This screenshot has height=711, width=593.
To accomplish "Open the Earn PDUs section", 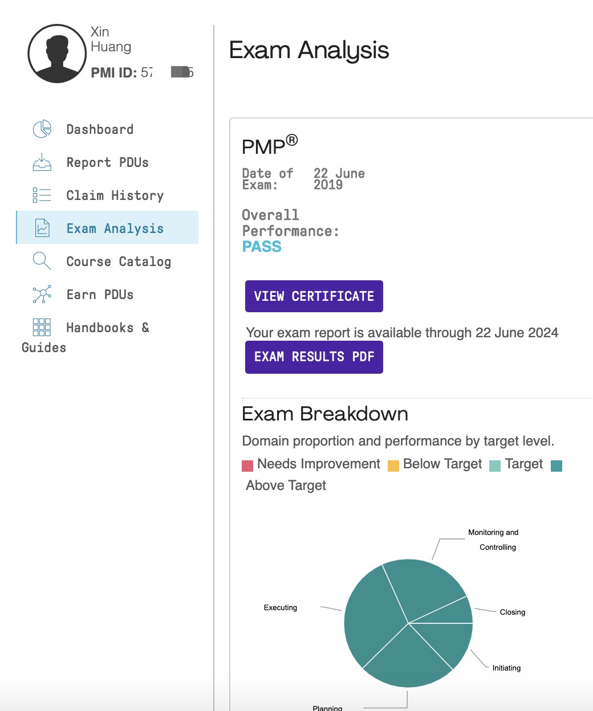I will 100,295.
